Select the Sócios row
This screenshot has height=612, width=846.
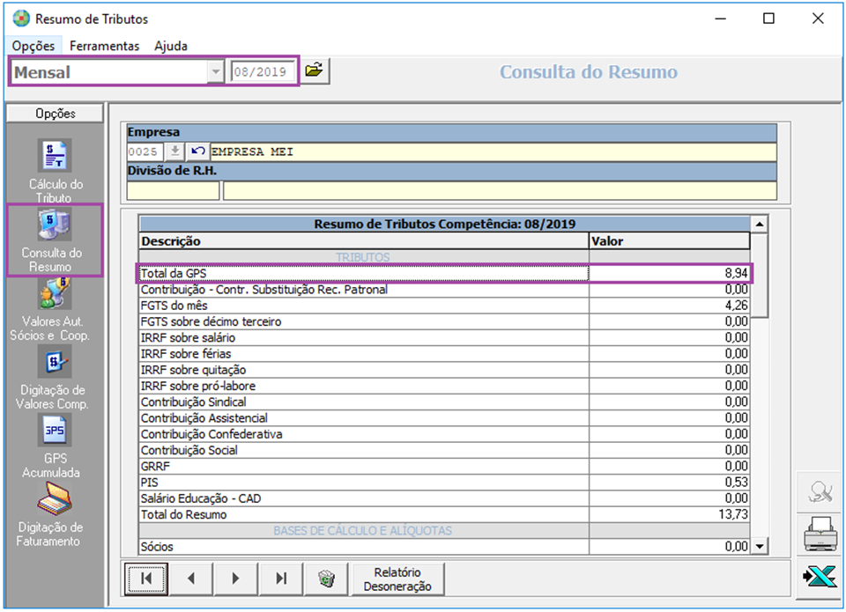pos(444,547)
